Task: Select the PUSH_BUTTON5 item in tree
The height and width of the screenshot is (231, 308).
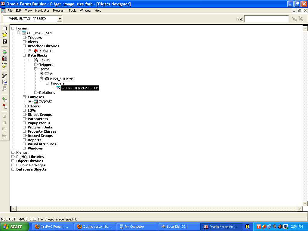Action: click(61, 79)
